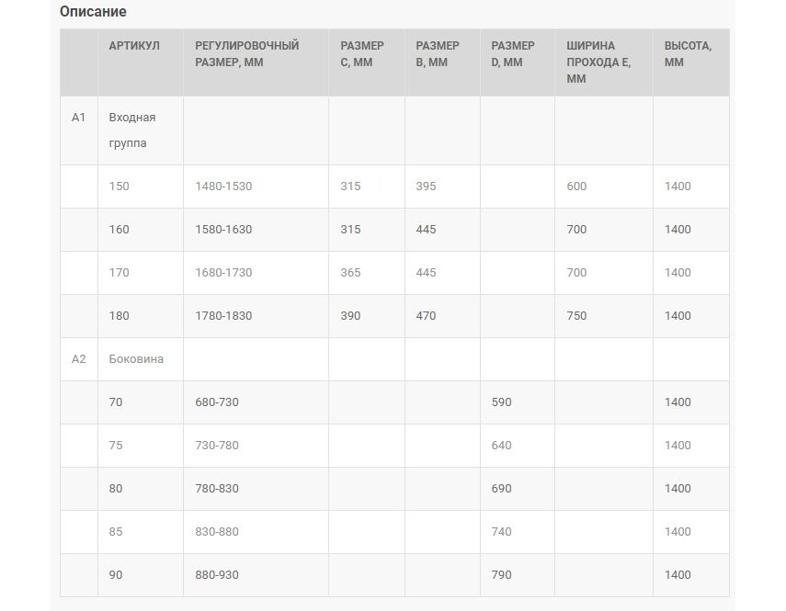The image size is (786, 611).
Task: Click the Описание heading
Action: tap(93, 12)
